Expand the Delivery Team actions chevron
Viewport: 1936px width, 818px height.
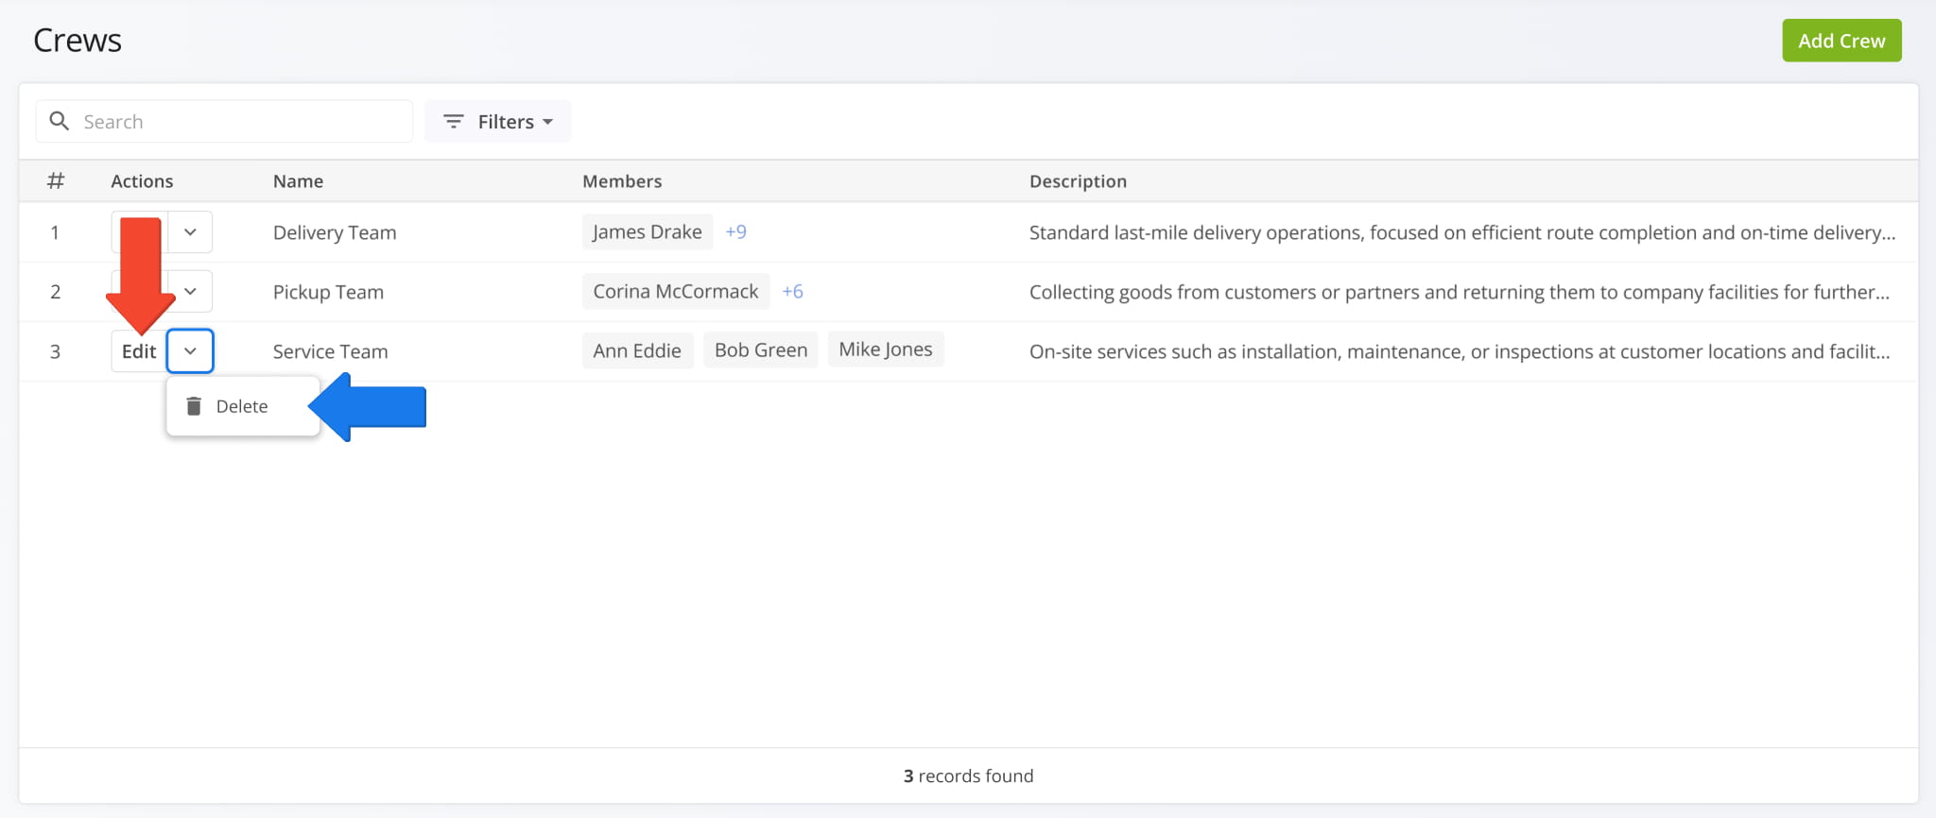click(190, 232)
